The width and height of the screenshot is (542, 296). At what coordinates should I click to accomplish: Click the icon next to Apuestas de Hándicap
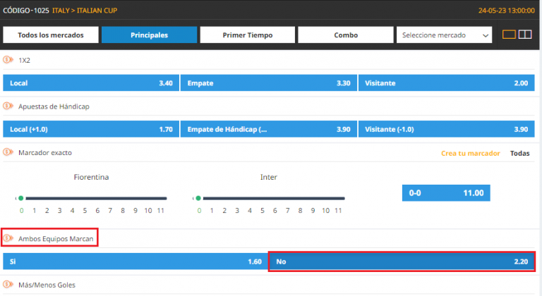click(8, 106)
